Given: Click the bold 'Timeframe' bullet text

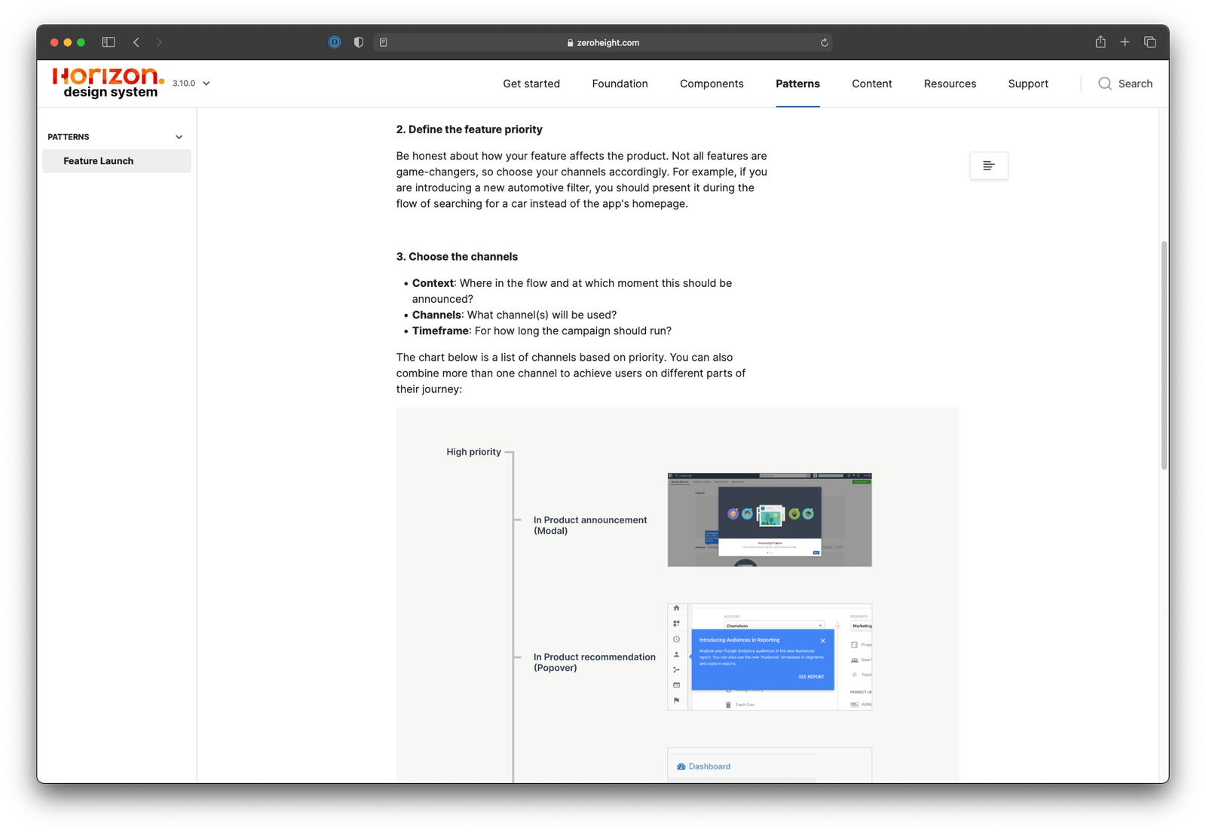Looking at the screenshot, I should point(440,331).
